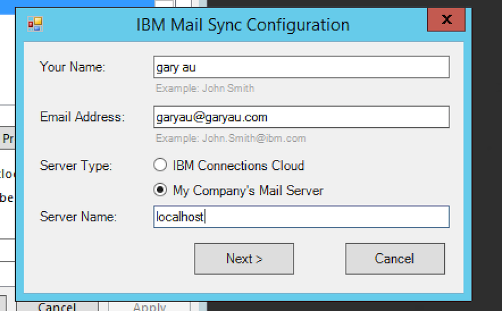Viewport: 502px width, 311px height.
Task: Click the 'Email Address:' label
Action: pos(82,117)
